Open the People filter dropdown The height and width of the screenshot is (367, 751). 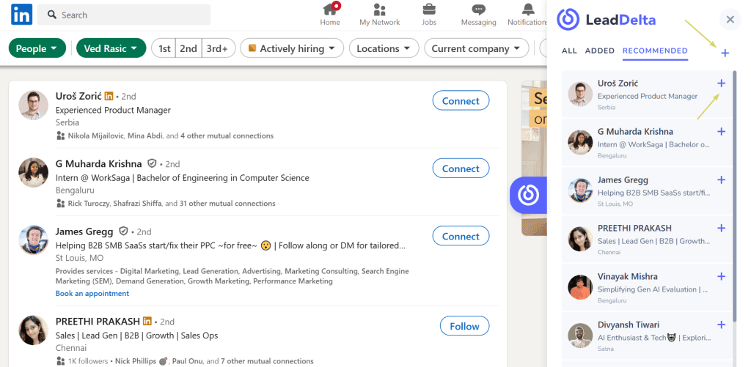(x=37, y=48)
